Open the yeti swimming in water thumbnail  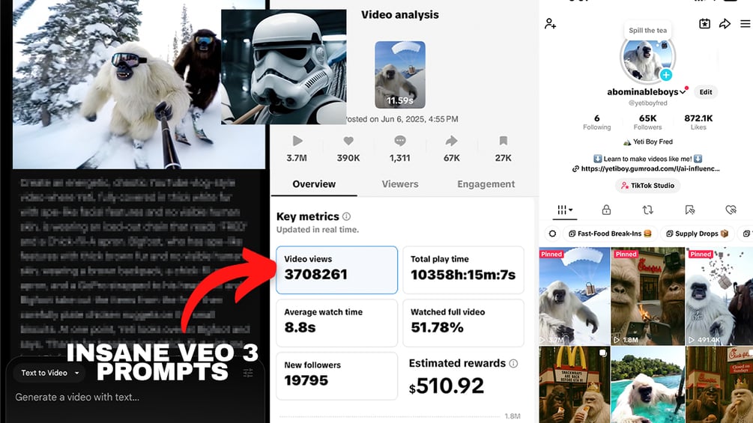[648, 385]
